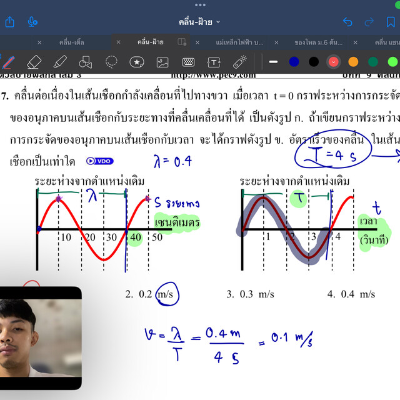Expand the selected red color options
Viewport: 400px width, 400px height.
click(333, 62)
